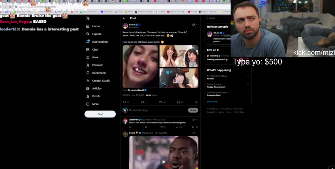Viewport: 335px width, 169px height.
Task: Click the repost icon showing 15
Action: pos(144,102)
